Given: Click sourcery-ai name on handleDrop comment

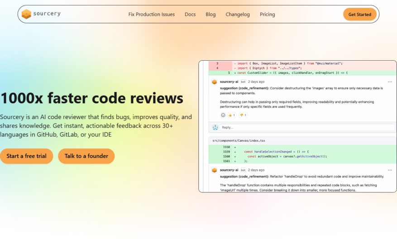Looking at the screenshot, I should (229, 170).
